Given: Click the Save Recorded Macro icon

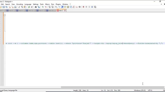Looking at the screenshot, I should click(95, 7).
